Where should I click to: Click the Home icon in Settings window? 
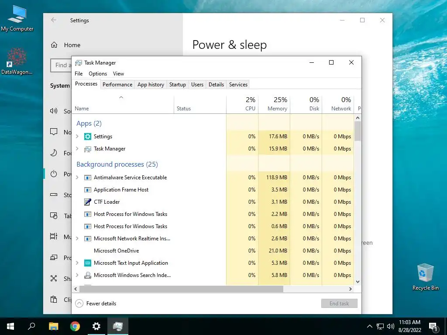click(x=54, y=45)
